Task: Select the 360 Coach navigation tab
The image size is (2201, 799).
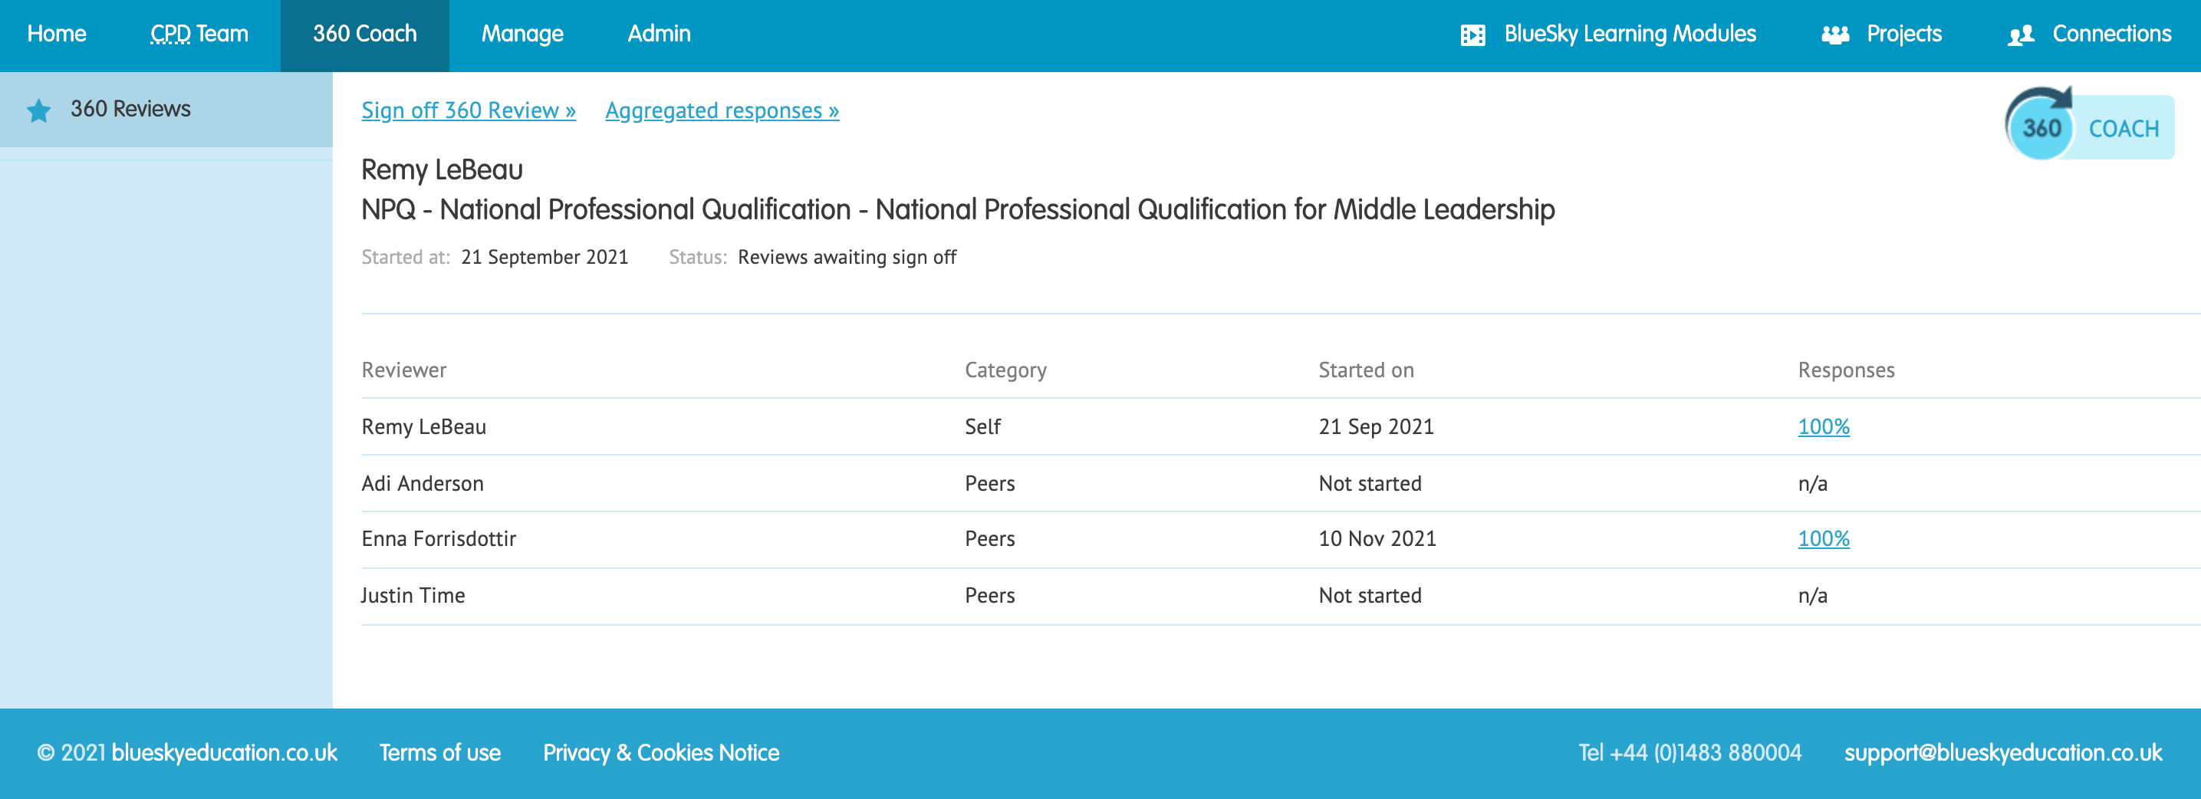Action: click(x=364, y=35)
